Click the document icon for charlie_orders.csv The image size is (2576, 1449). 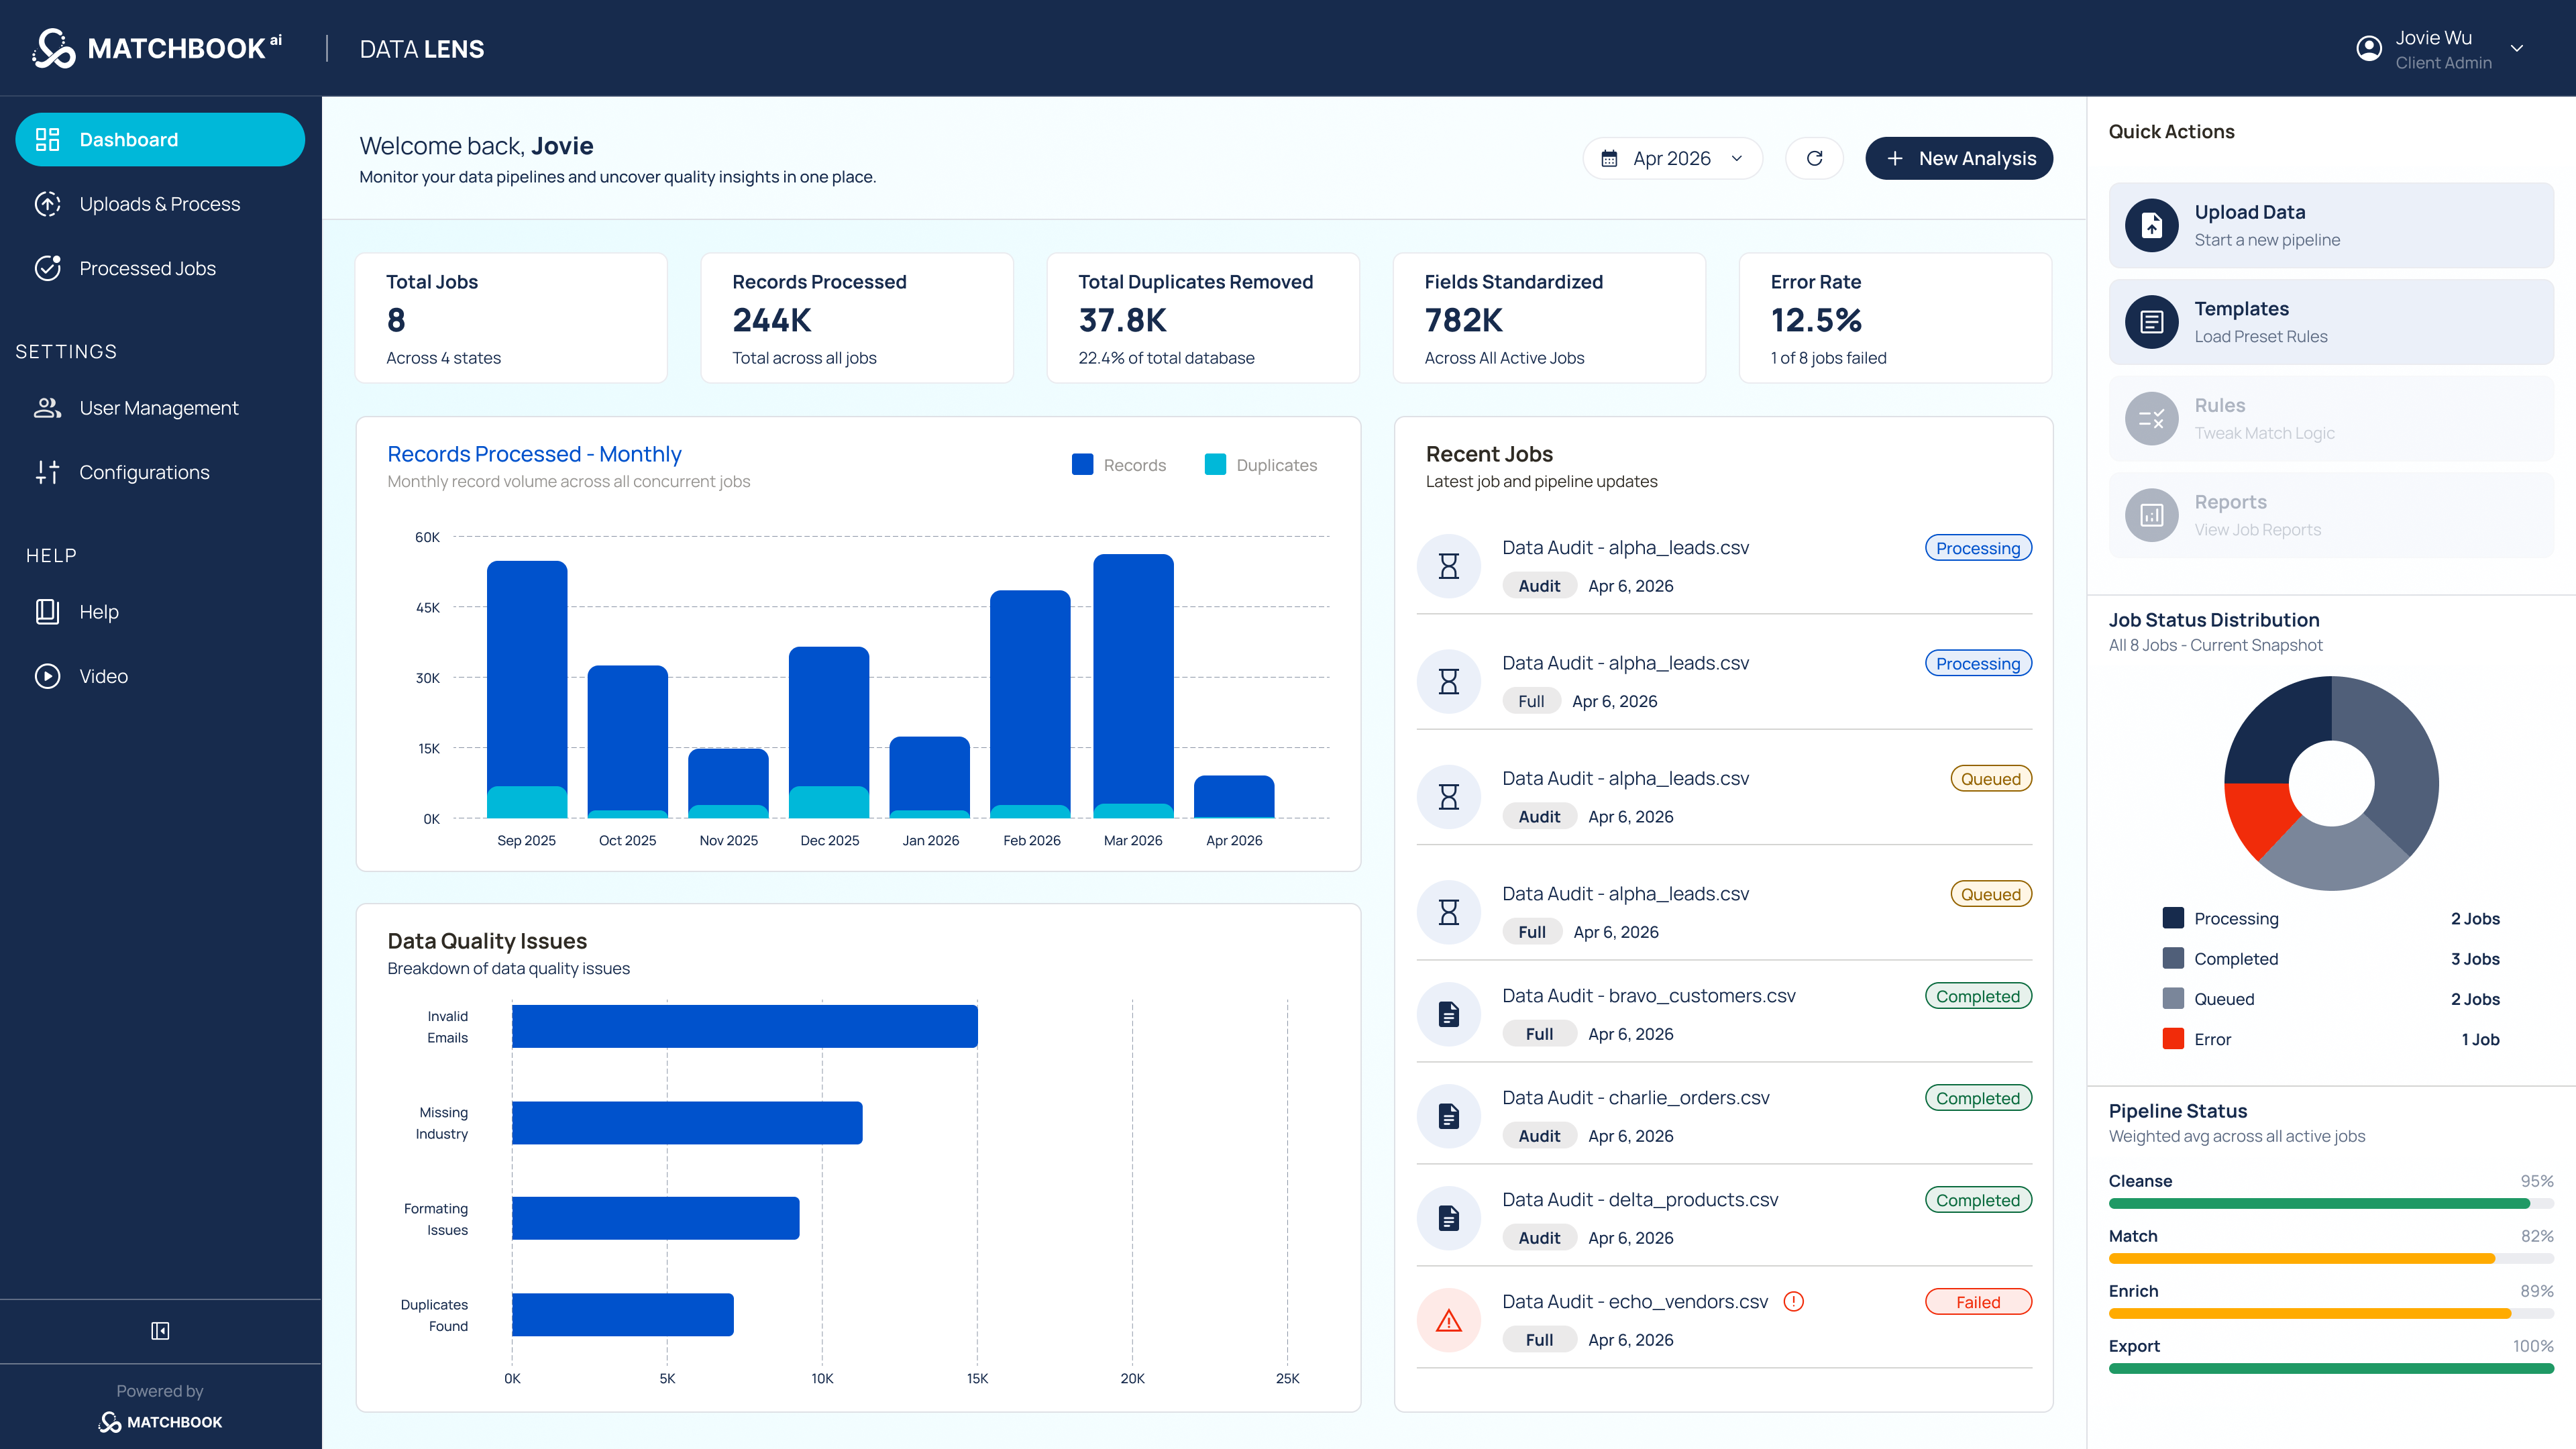[1449, 1116]
